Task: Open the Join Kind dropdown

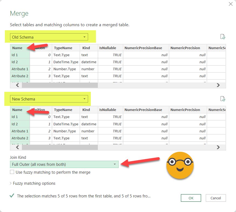Action: 64,164
